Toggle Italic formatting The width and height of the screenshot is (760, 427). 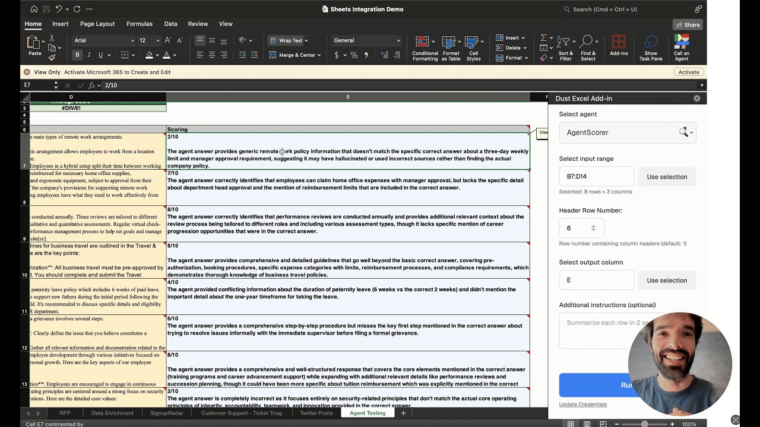(89, 55)
